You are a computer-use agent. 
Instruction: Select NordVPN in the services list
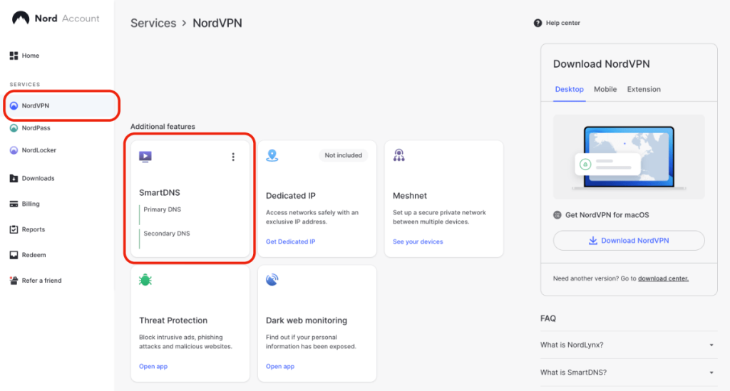point(61,106)
